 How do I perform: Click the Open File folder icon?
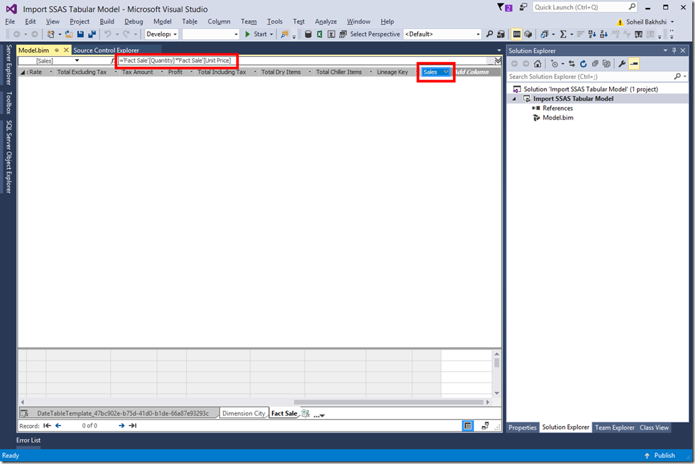69,34
